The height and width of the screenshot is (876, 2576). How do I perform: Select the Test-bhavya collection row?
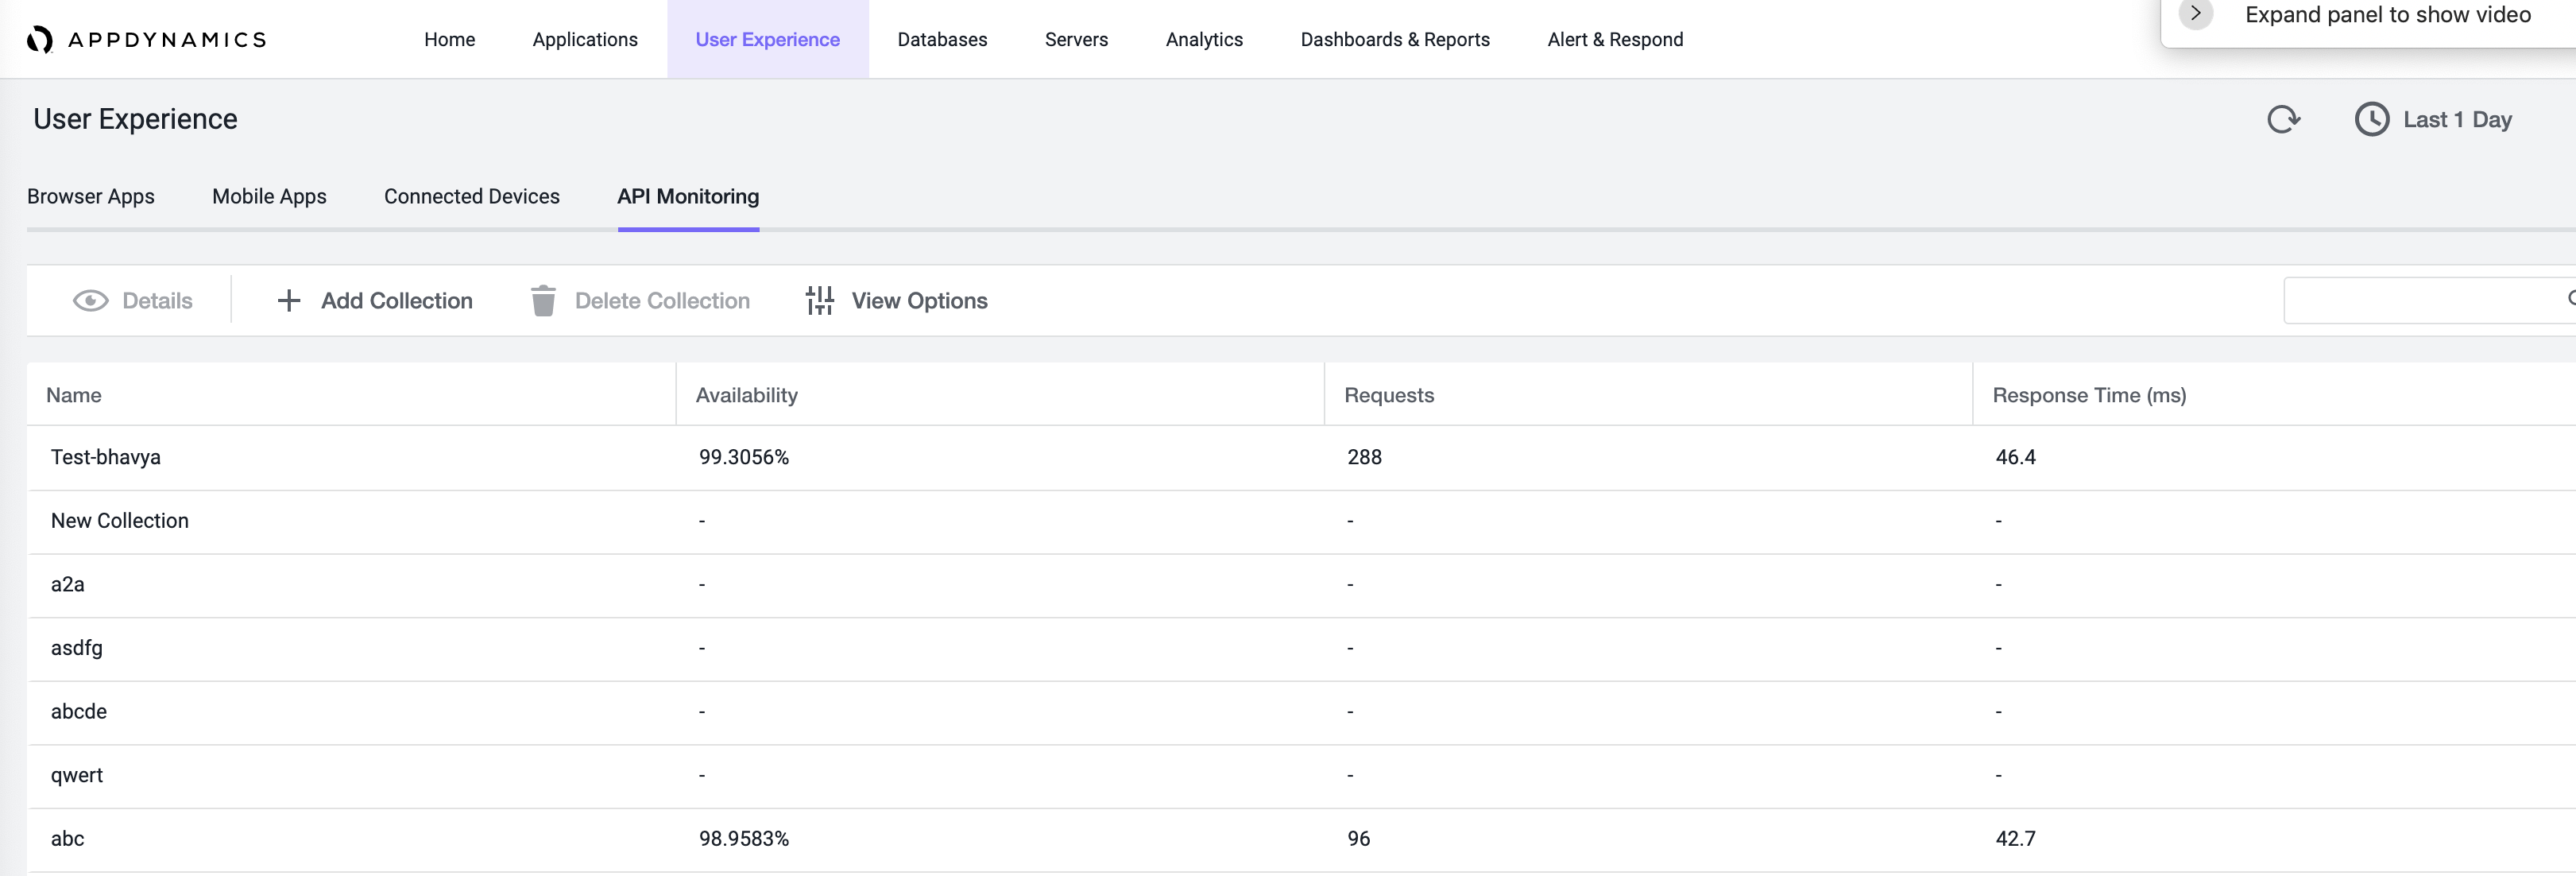coord(1301,457)
